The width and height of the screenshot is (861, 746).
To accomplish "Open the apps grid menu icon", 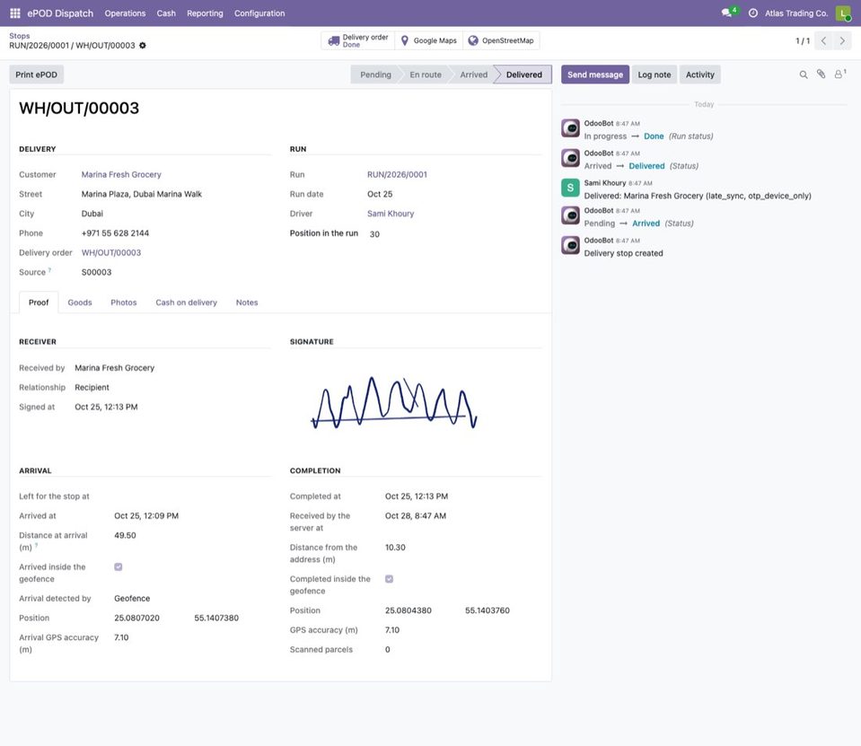I will 15,13.
